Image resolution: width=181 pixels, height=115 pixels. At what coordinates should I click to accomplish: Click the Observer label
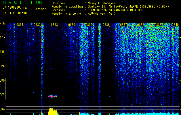(x=58, y=3)
